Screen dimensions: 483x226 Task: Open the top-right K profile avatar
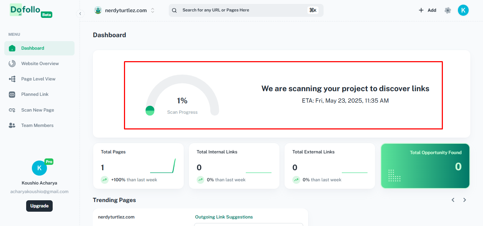[x=463, y=10]
